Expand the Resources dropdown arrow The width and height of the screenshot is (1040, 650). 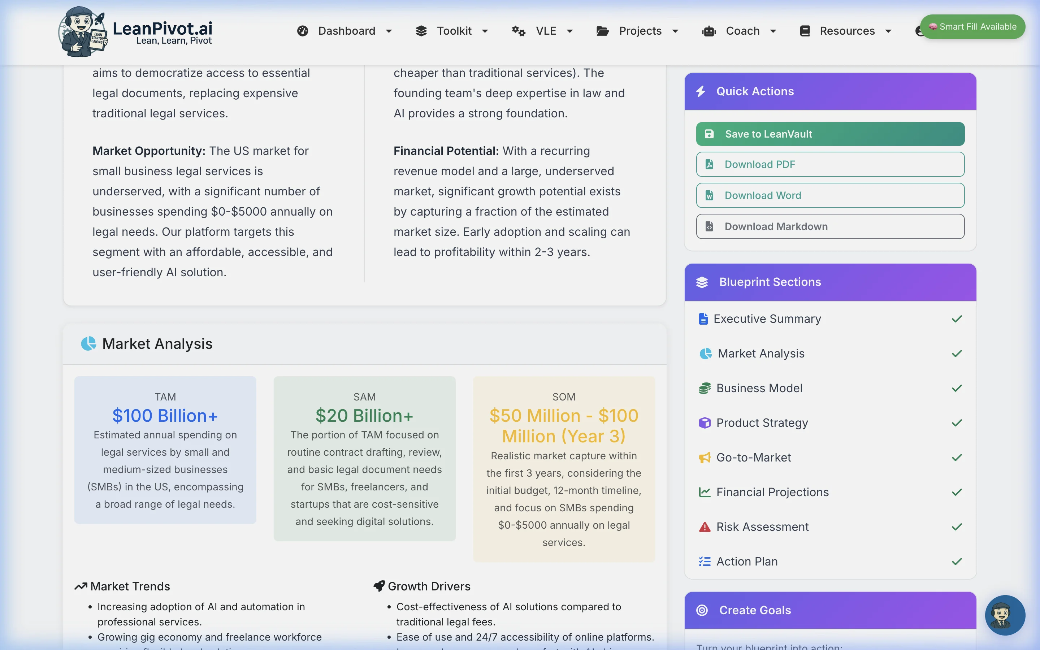coord(888,31)
